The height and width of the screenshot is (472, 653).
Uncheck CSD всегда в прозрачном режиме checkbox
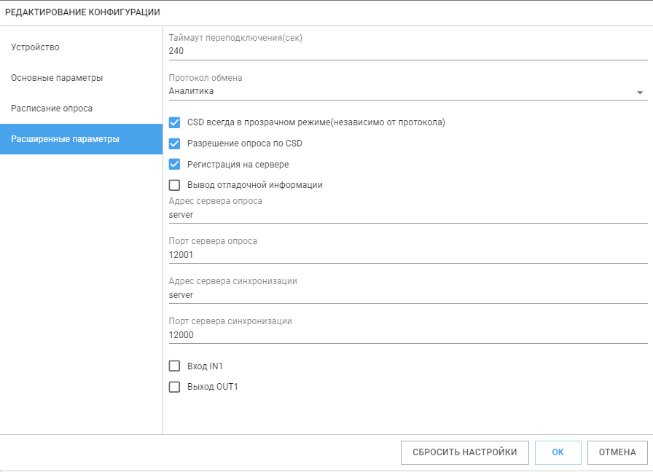[174, 122]
